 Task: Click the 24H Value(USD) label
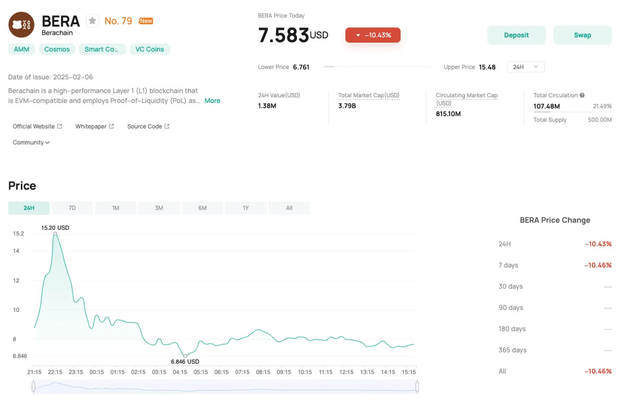(x=279, y=95)
